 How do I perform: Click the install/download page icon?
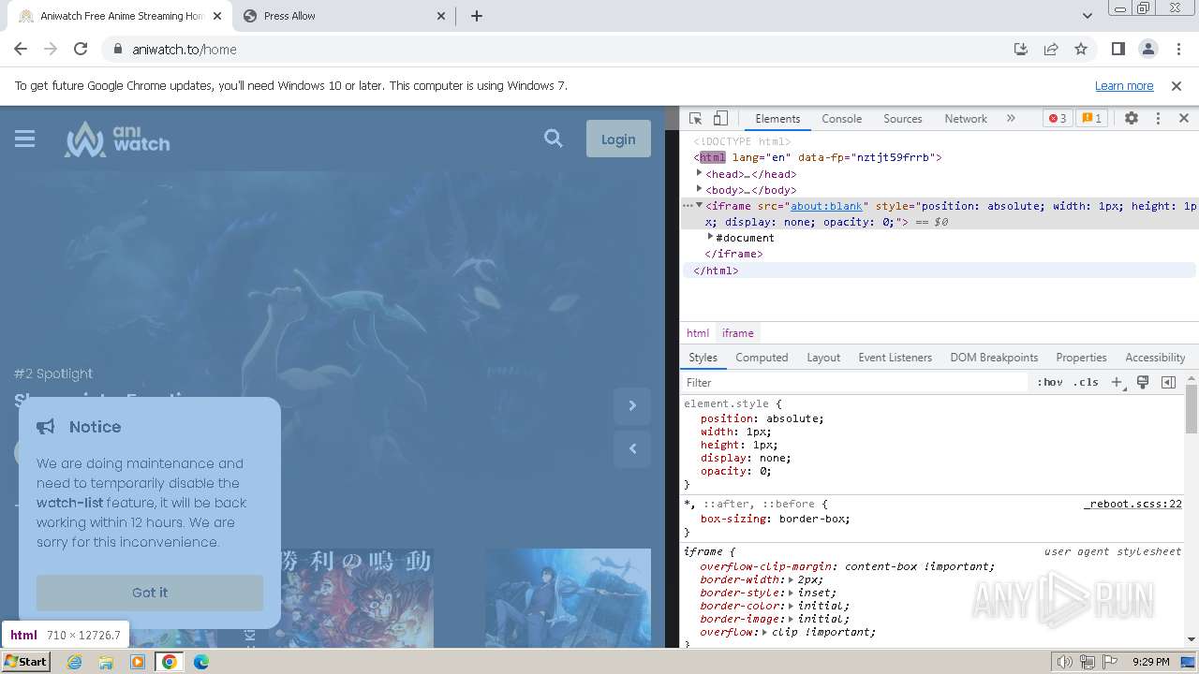point(1021,49)
